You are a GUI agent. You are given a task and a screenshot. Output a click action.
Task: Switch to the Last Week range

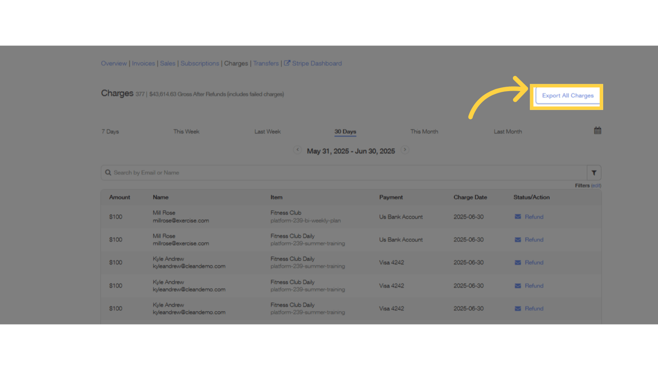tap(267, 131)
